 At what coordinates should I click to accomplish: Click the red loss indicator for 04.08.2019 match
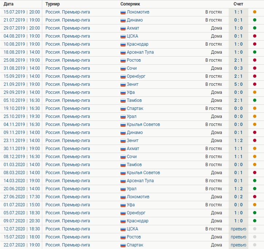pyautogui.click(x=255, y=36)
